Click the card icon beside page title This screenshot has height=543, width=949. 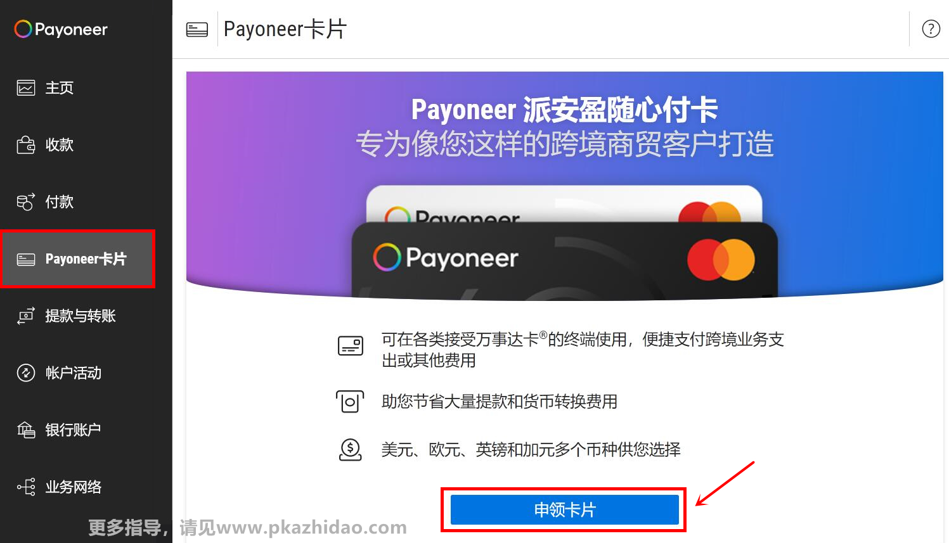197,29
